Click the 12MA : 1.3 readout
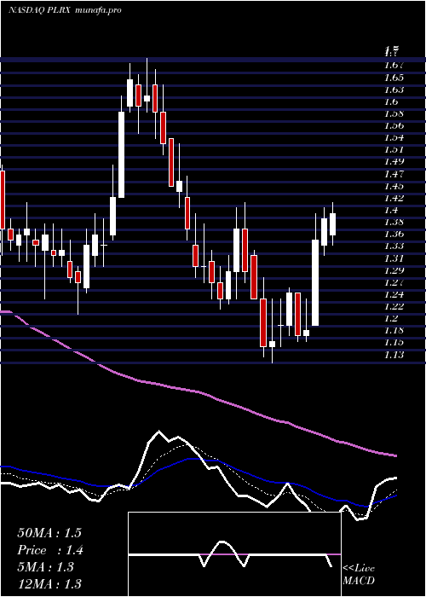426x597 pixels. click(49, 584)
